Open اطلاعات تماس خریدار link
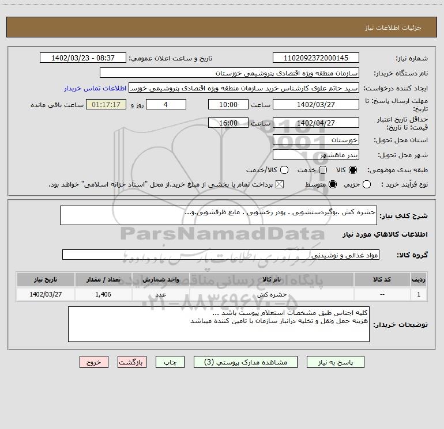This screenshot has height=429, width=444. pyautogui.click(x=95, y=88)
